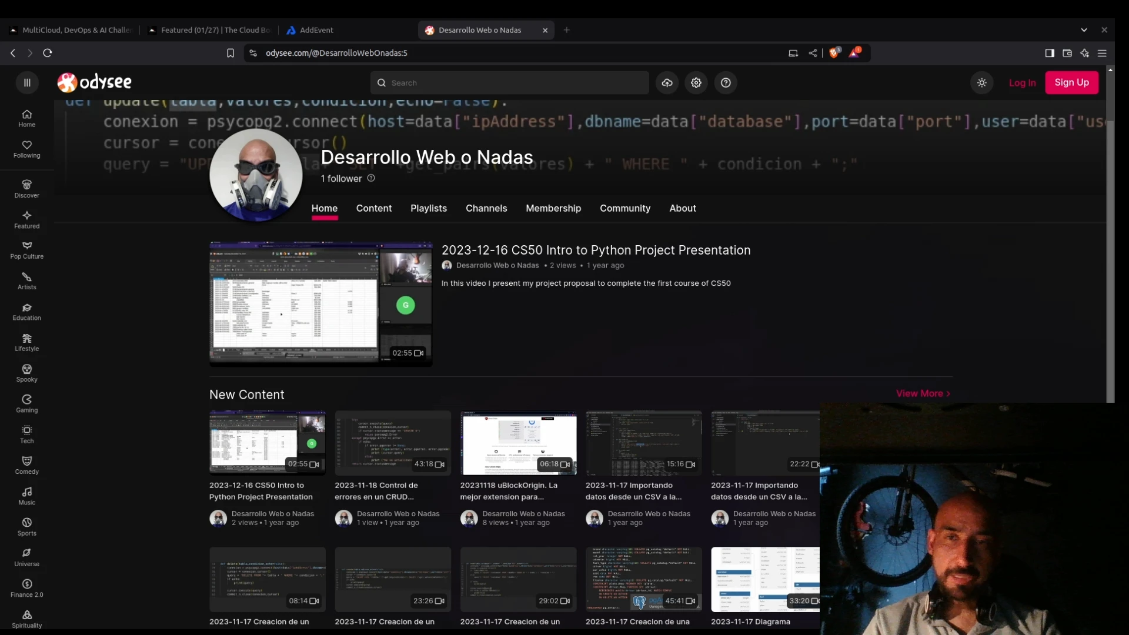1129x635 pixels.
Task: Open site information icon in address bar
Action: (x=253, y=53)
